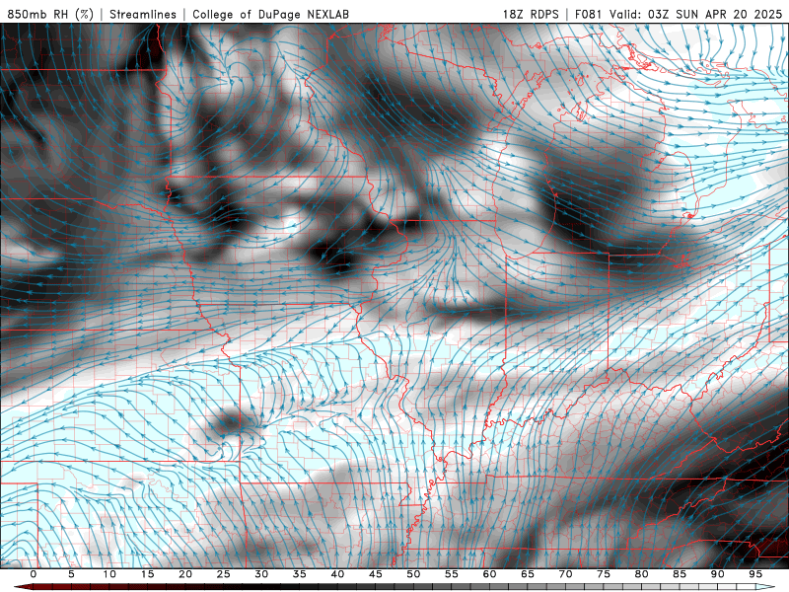Click the 'College of DuPage NEXLAB' text
Screen dimensions: 789x592
[270, 14]
